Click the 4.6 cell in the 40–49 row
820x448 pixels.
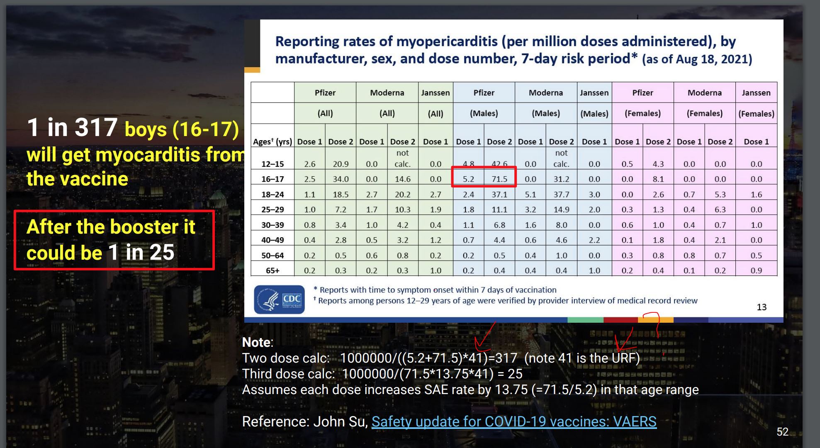point(561,240)
